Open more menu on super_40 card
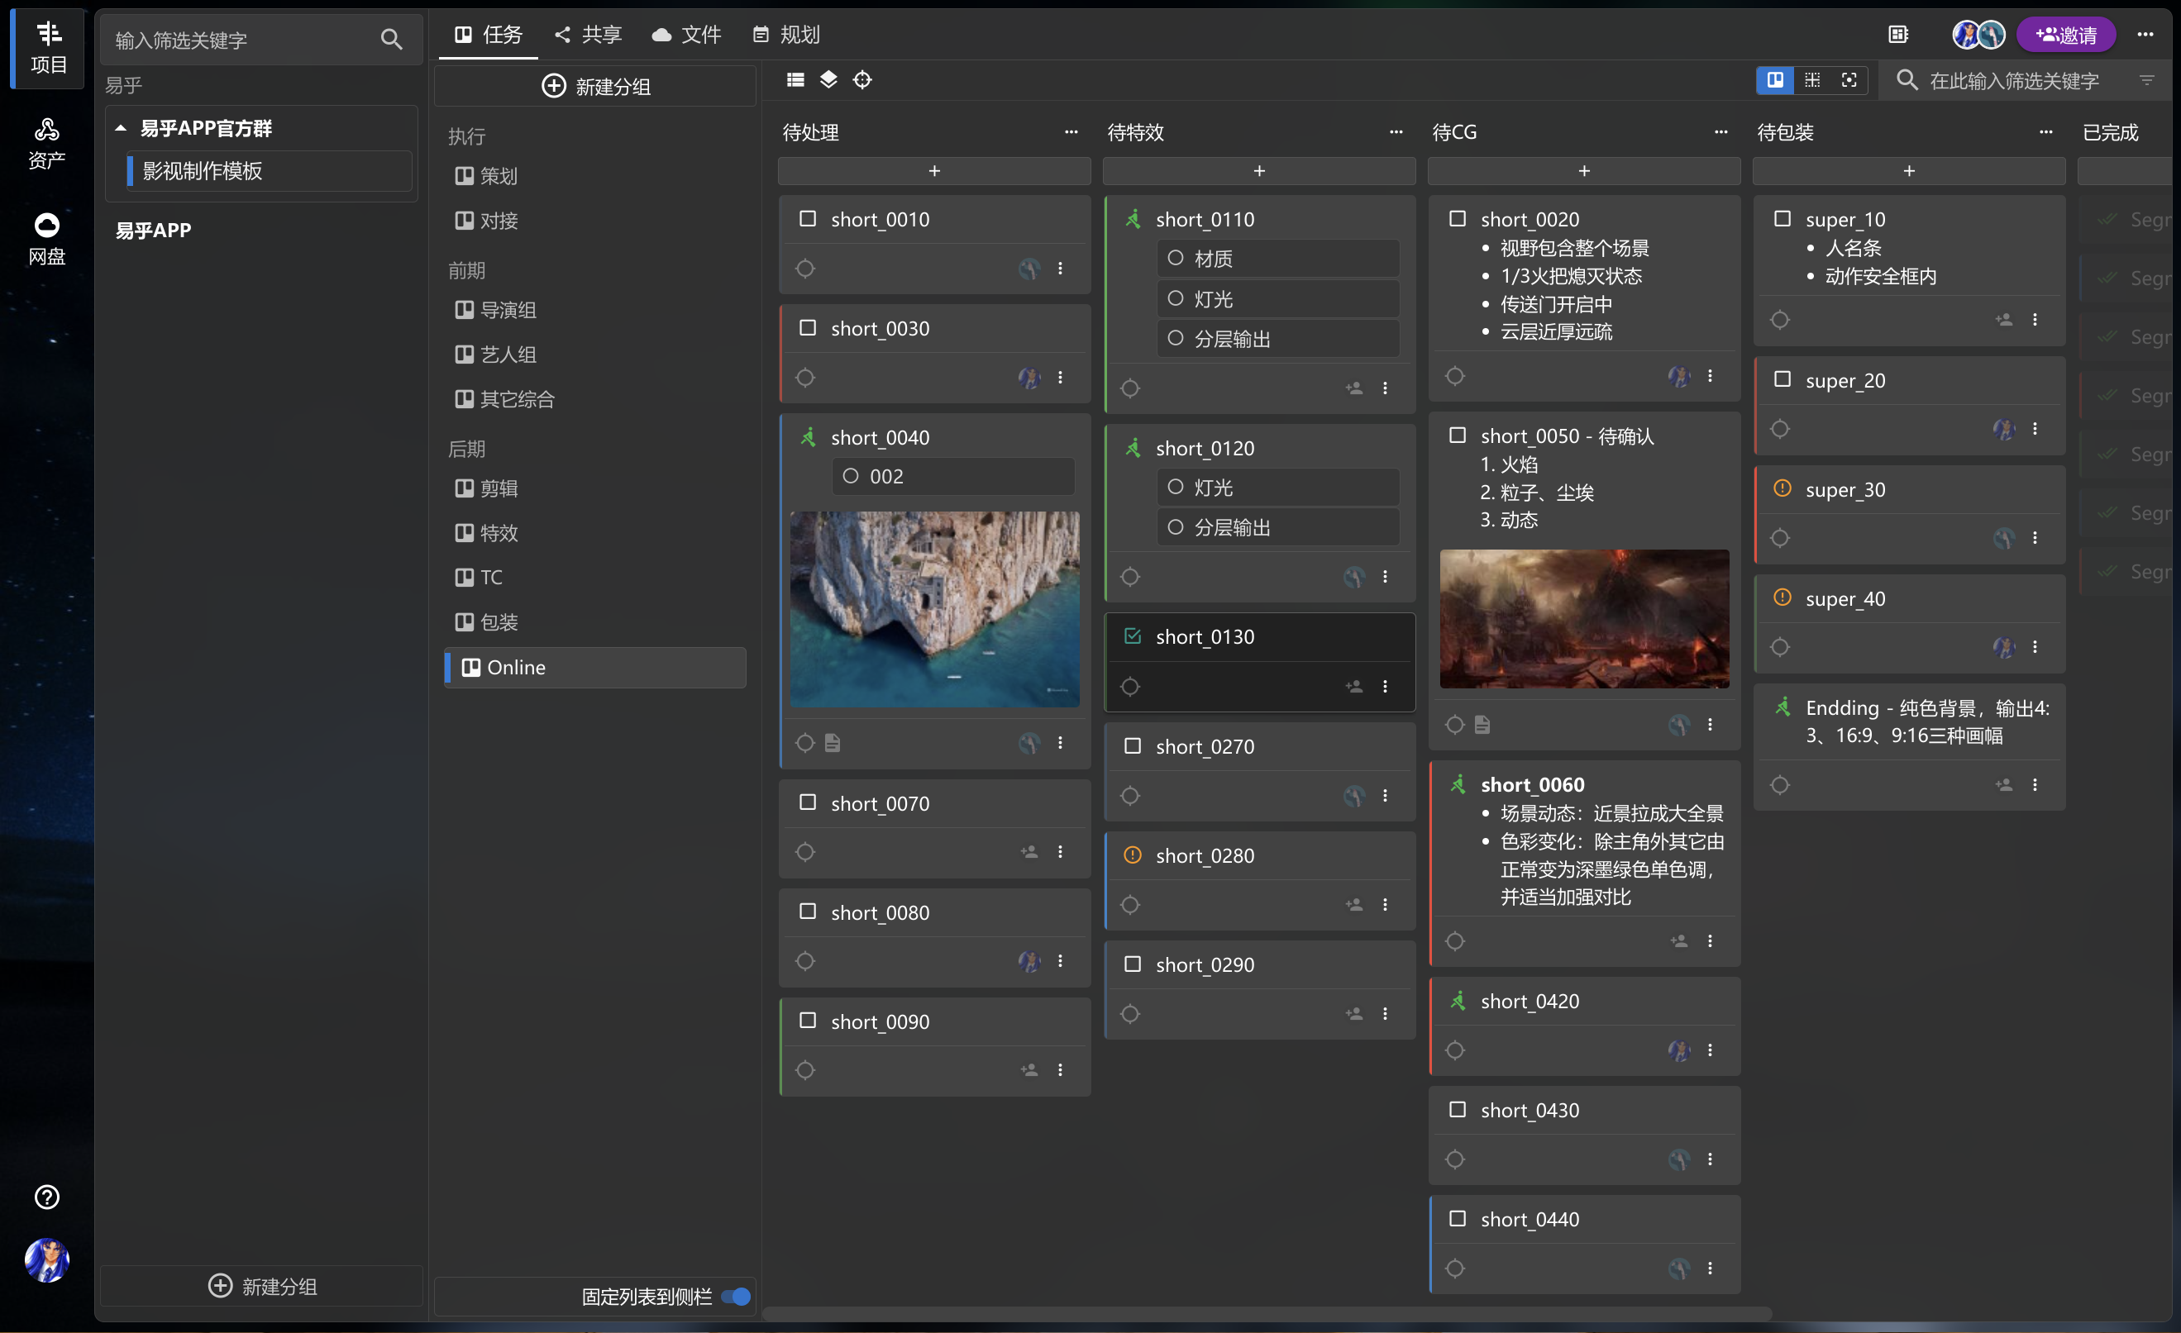 (x=2034, y=646)
